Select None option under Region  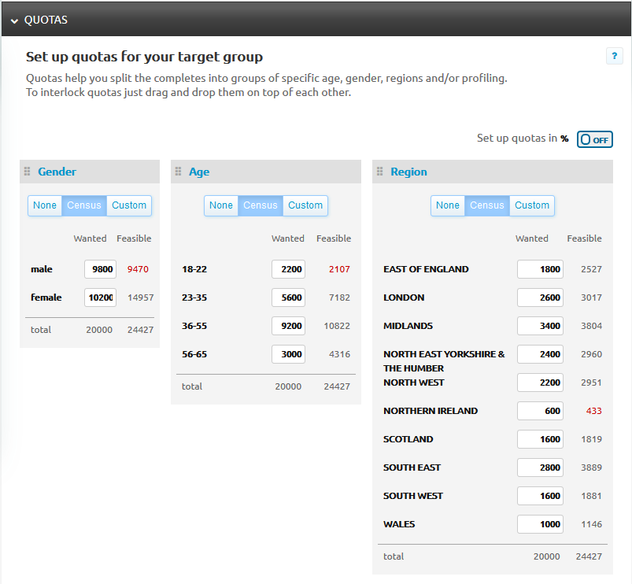click(x=448, y=205)
